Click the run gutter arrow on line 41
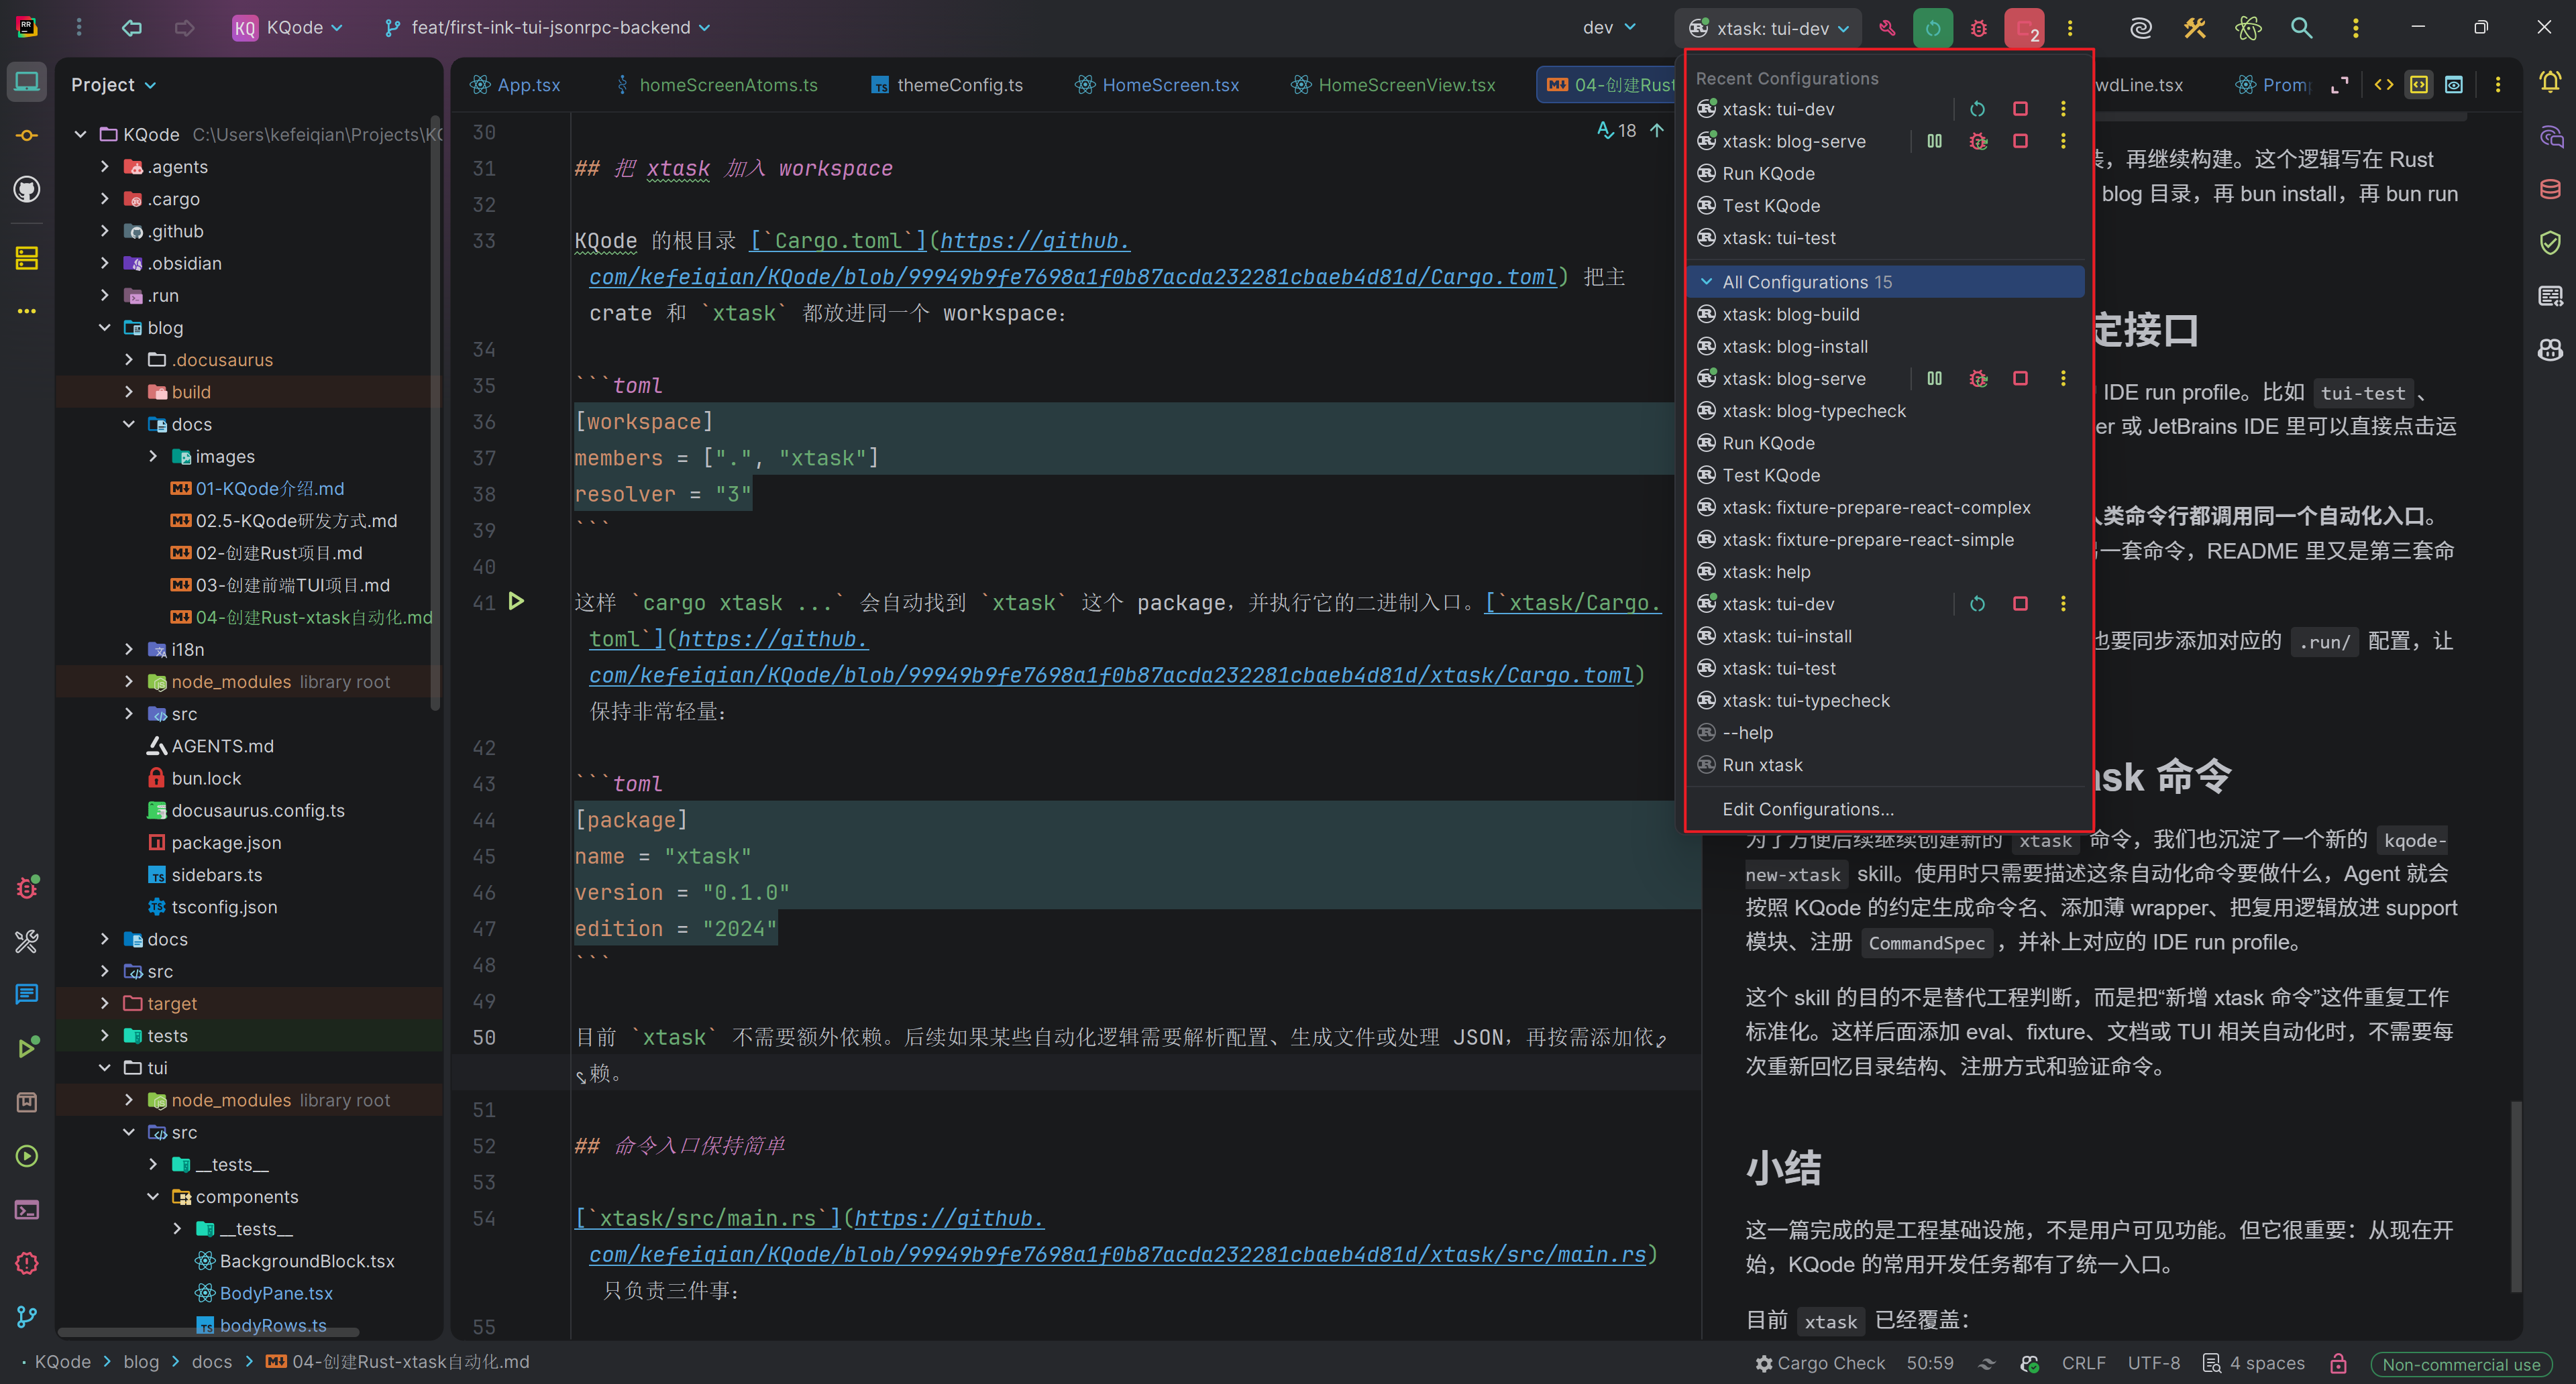This screenshot has height=1384, width=2576. point(516,601)
